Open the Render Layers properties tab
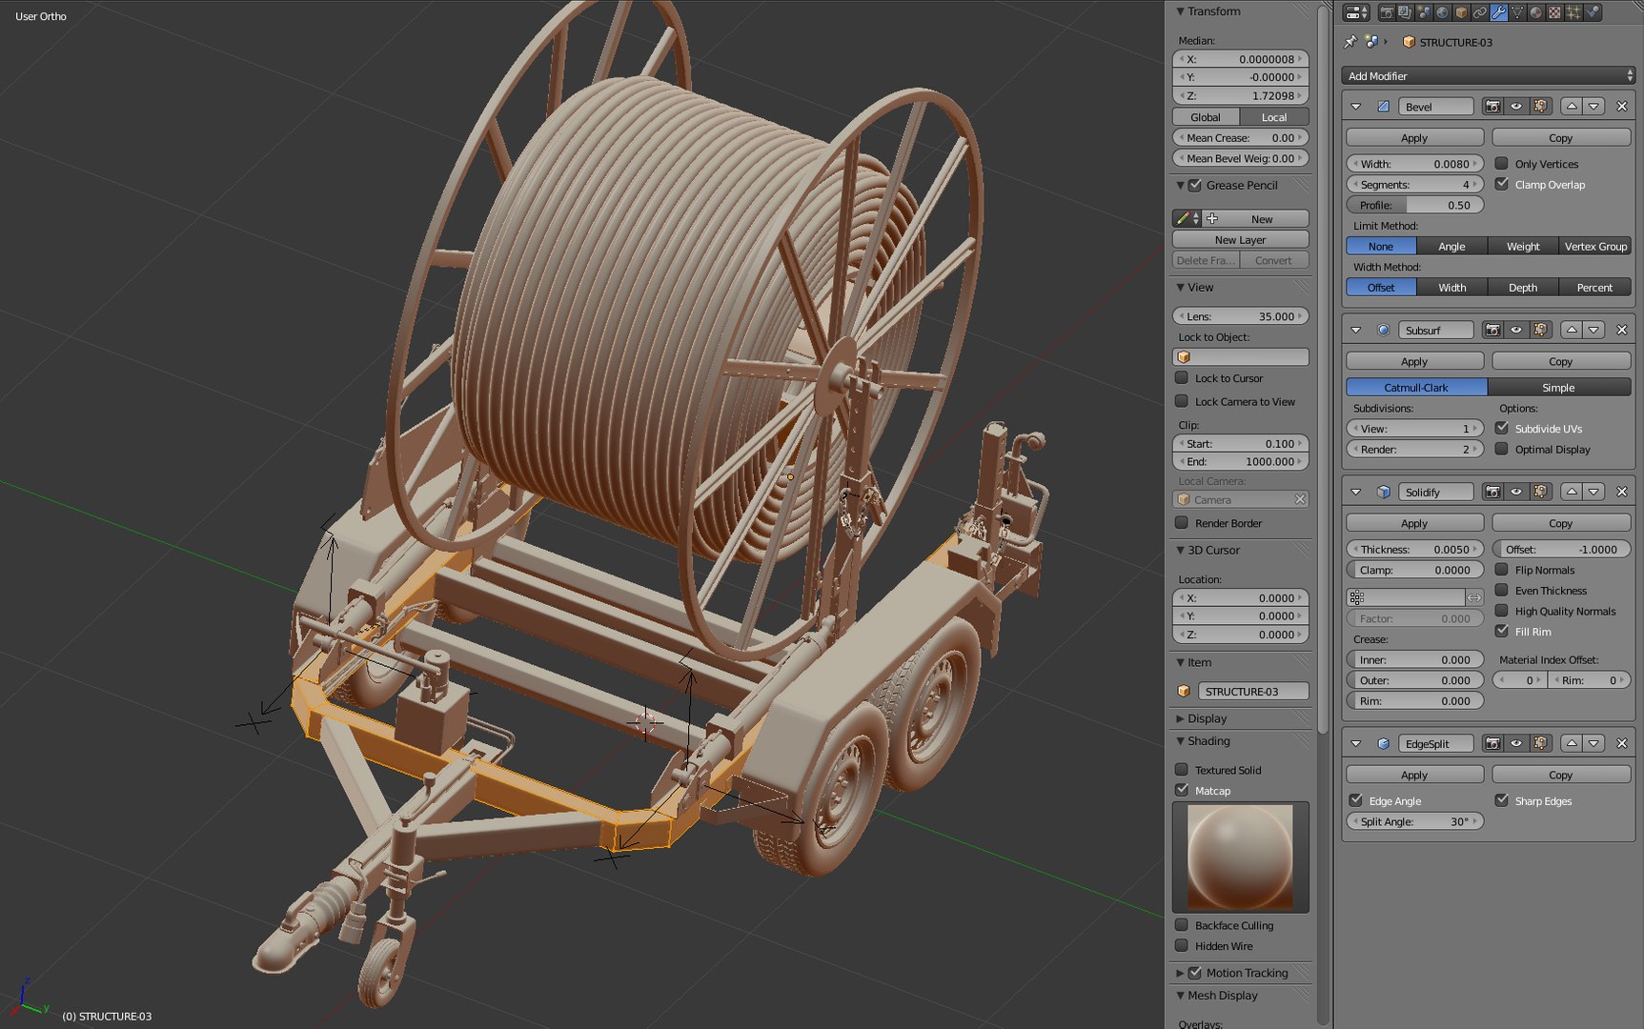 (1405, 12)
